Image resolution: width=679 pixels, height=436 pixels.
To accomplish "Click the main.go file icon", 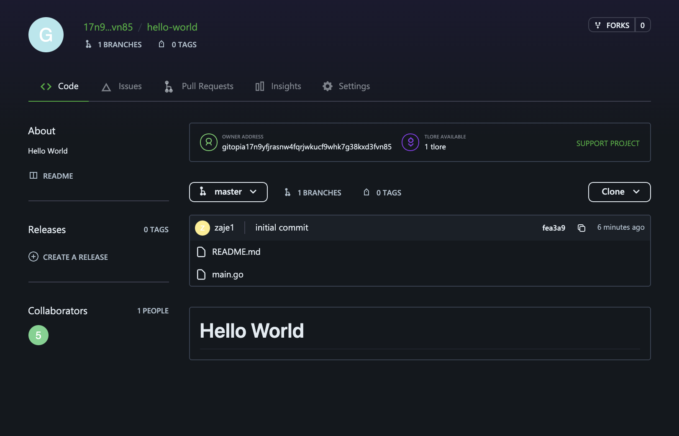I will coord(201,274).
